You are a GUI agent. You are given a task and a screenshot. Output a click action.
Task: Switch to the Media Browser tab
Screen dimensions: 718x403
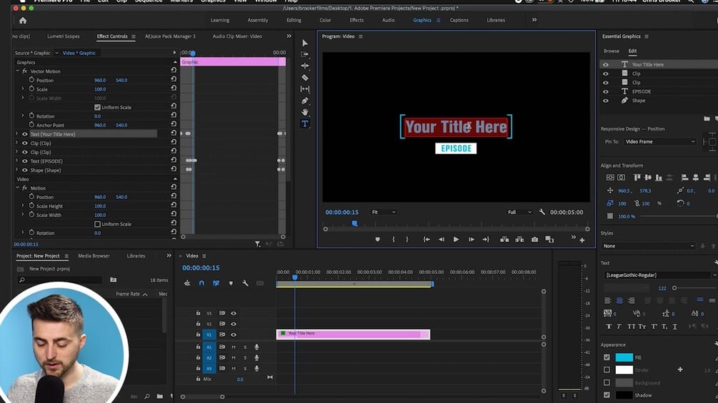click(x=94, y=256)
